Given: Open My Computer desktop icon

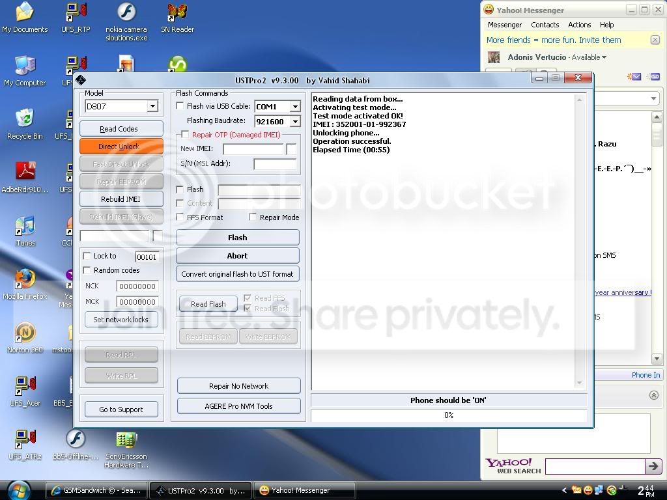Looking at the screenshot, I should click(25, 71).
